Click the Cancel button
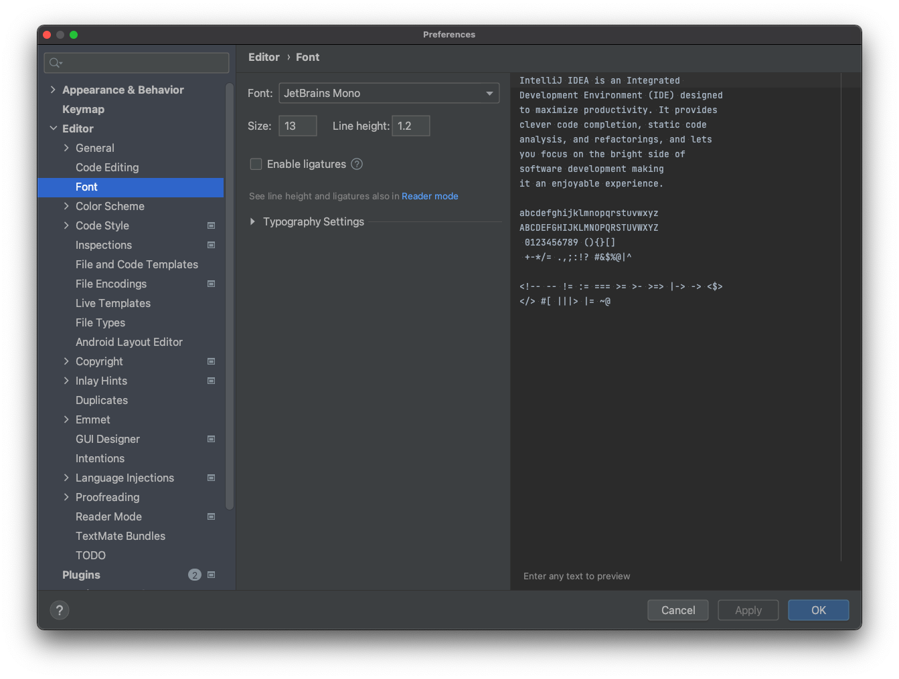Image resolution: width=899 pixels, height=679 pixels. [678, 610]
